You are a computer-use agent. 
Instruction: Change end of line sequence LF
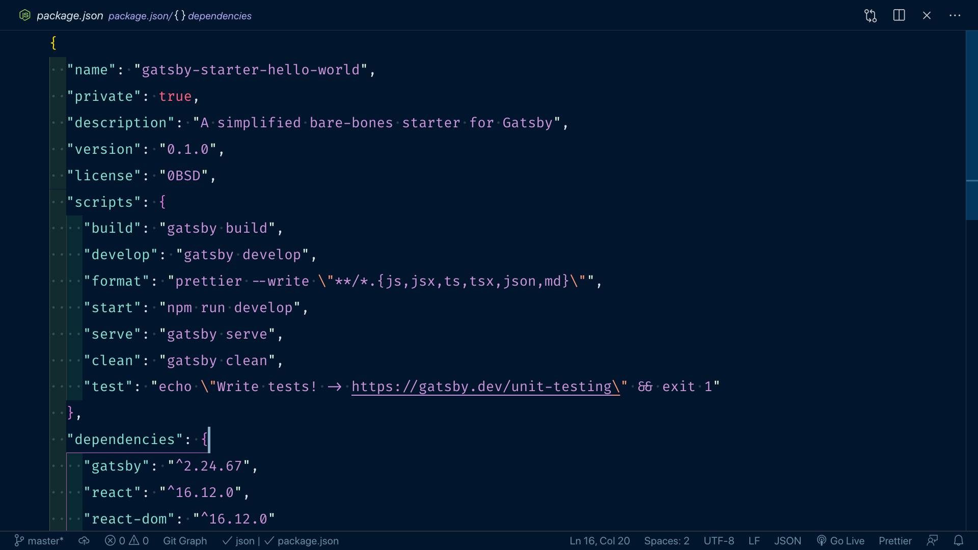pyautogui.click(x=754, y=541)
